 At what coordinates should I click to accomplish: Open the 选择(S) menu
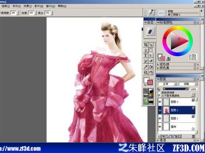point(6,6)
